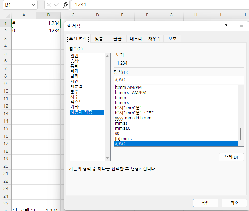
Task: Choose #,### in the format list
Action: tap(176, 144)
